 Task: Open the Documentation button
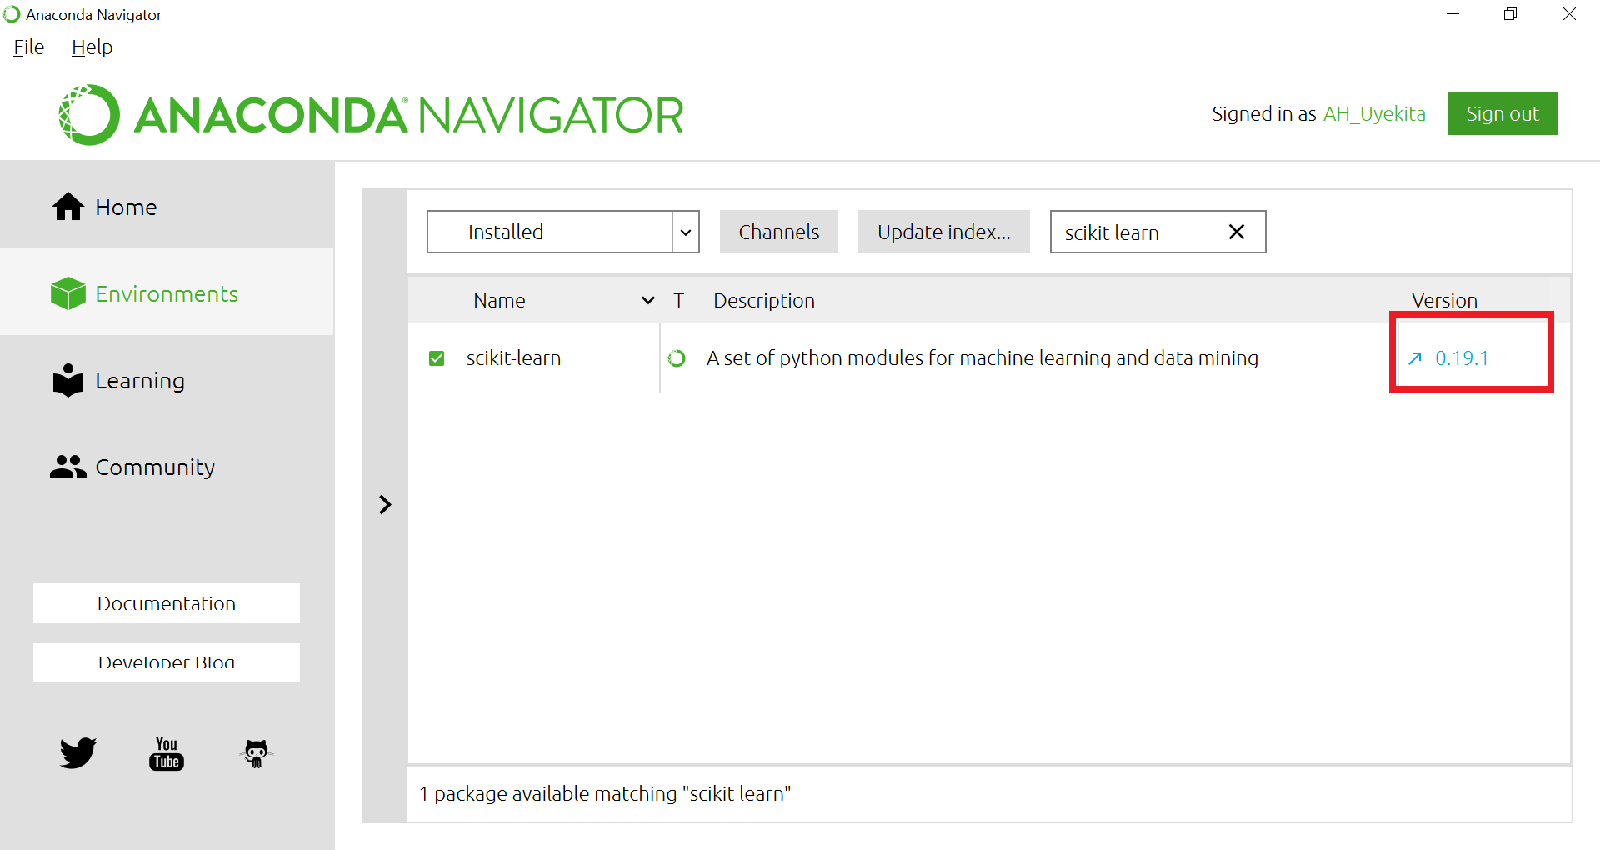point(167,603)
